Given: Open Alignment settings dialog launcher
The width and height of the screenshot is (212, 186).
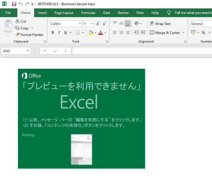Looking at the screenshot, I should [185, 42].
